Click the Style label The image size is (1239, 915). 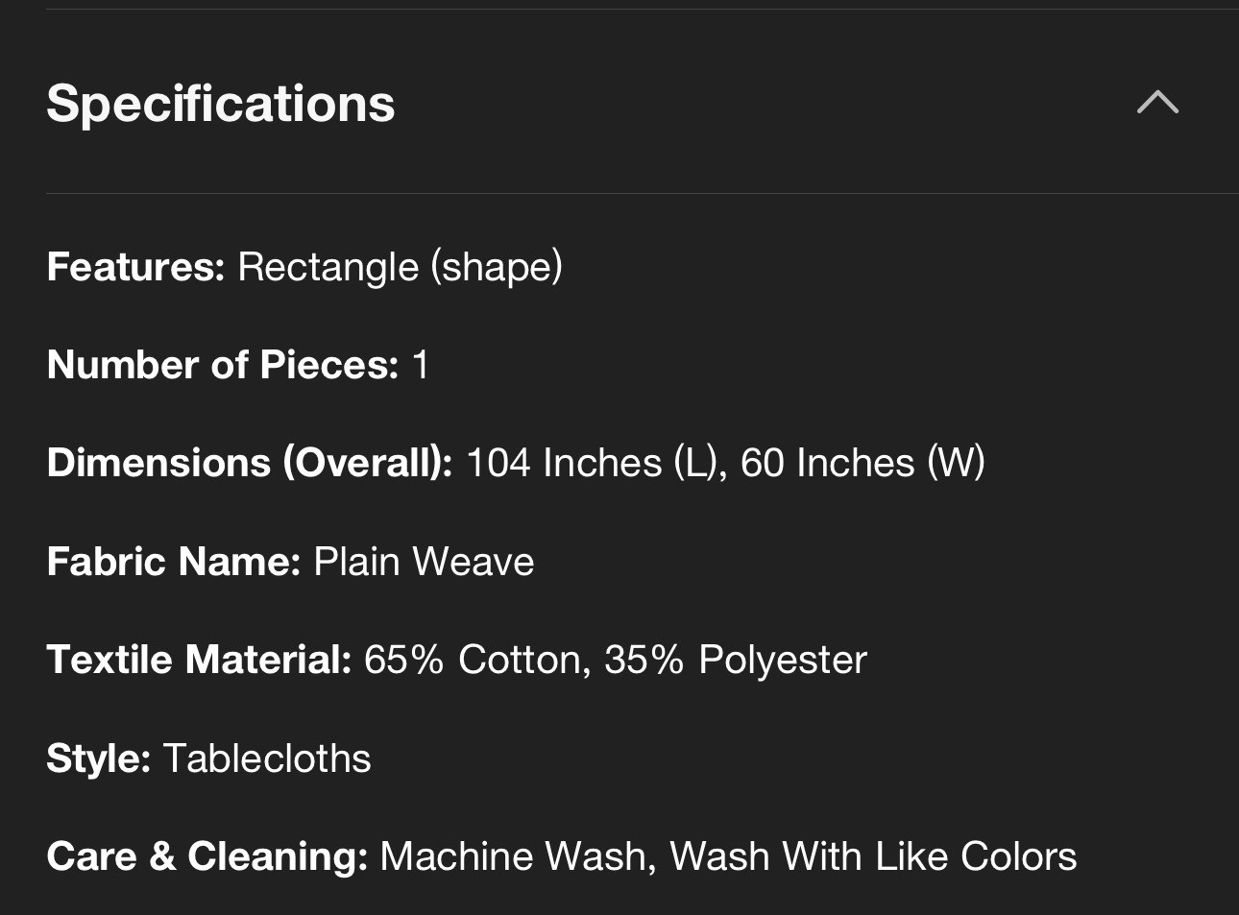click(99, 758)
